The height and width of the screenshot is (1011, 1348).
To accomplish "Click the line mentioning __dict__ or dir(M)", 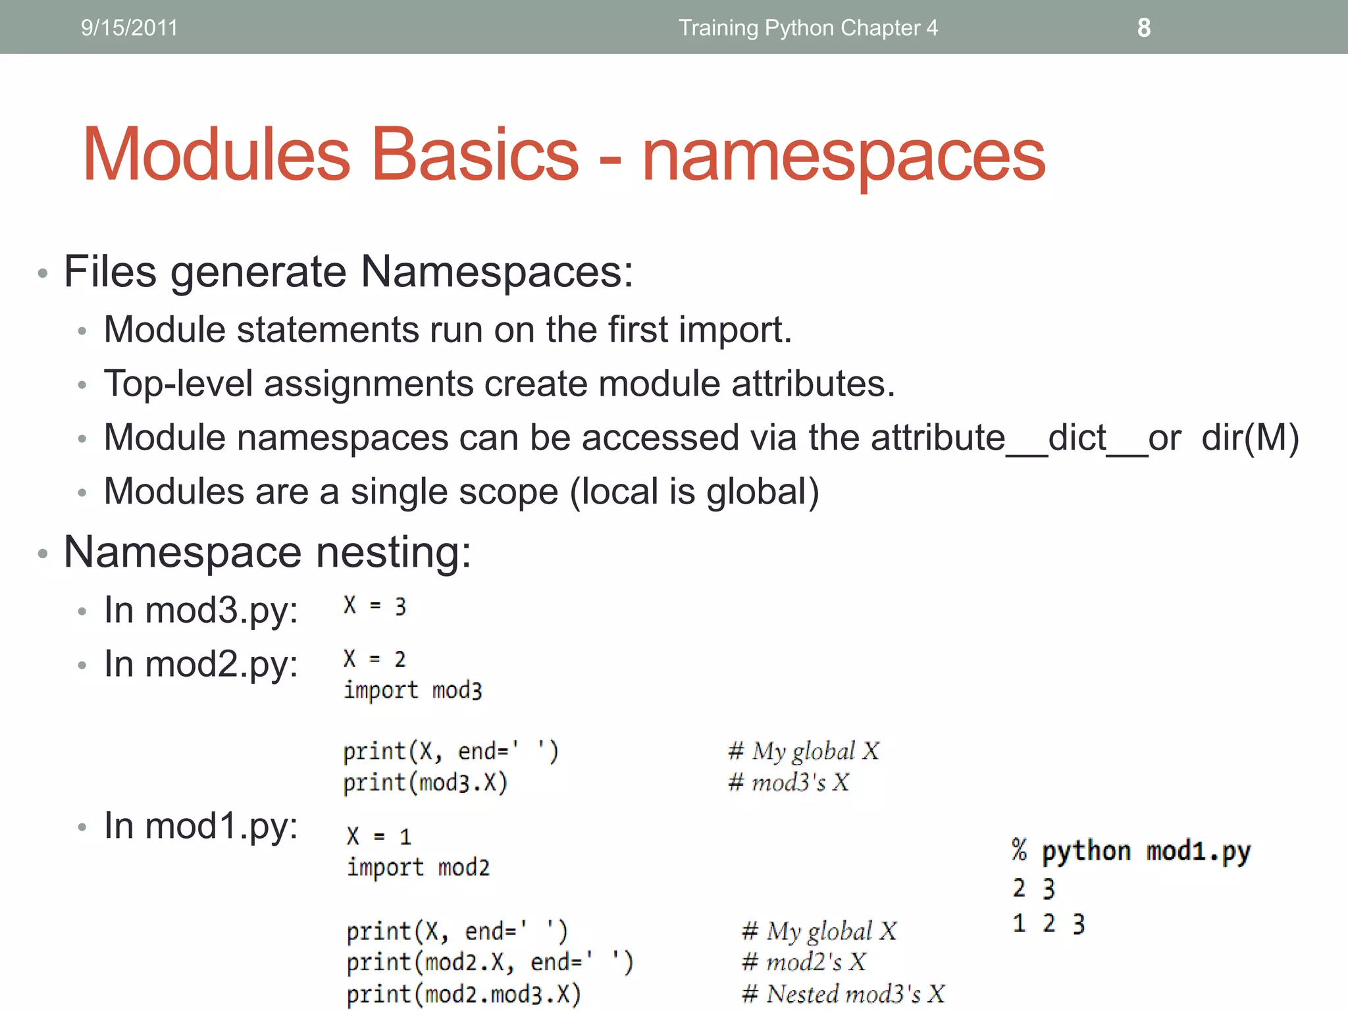I will (x=702, y=438).
